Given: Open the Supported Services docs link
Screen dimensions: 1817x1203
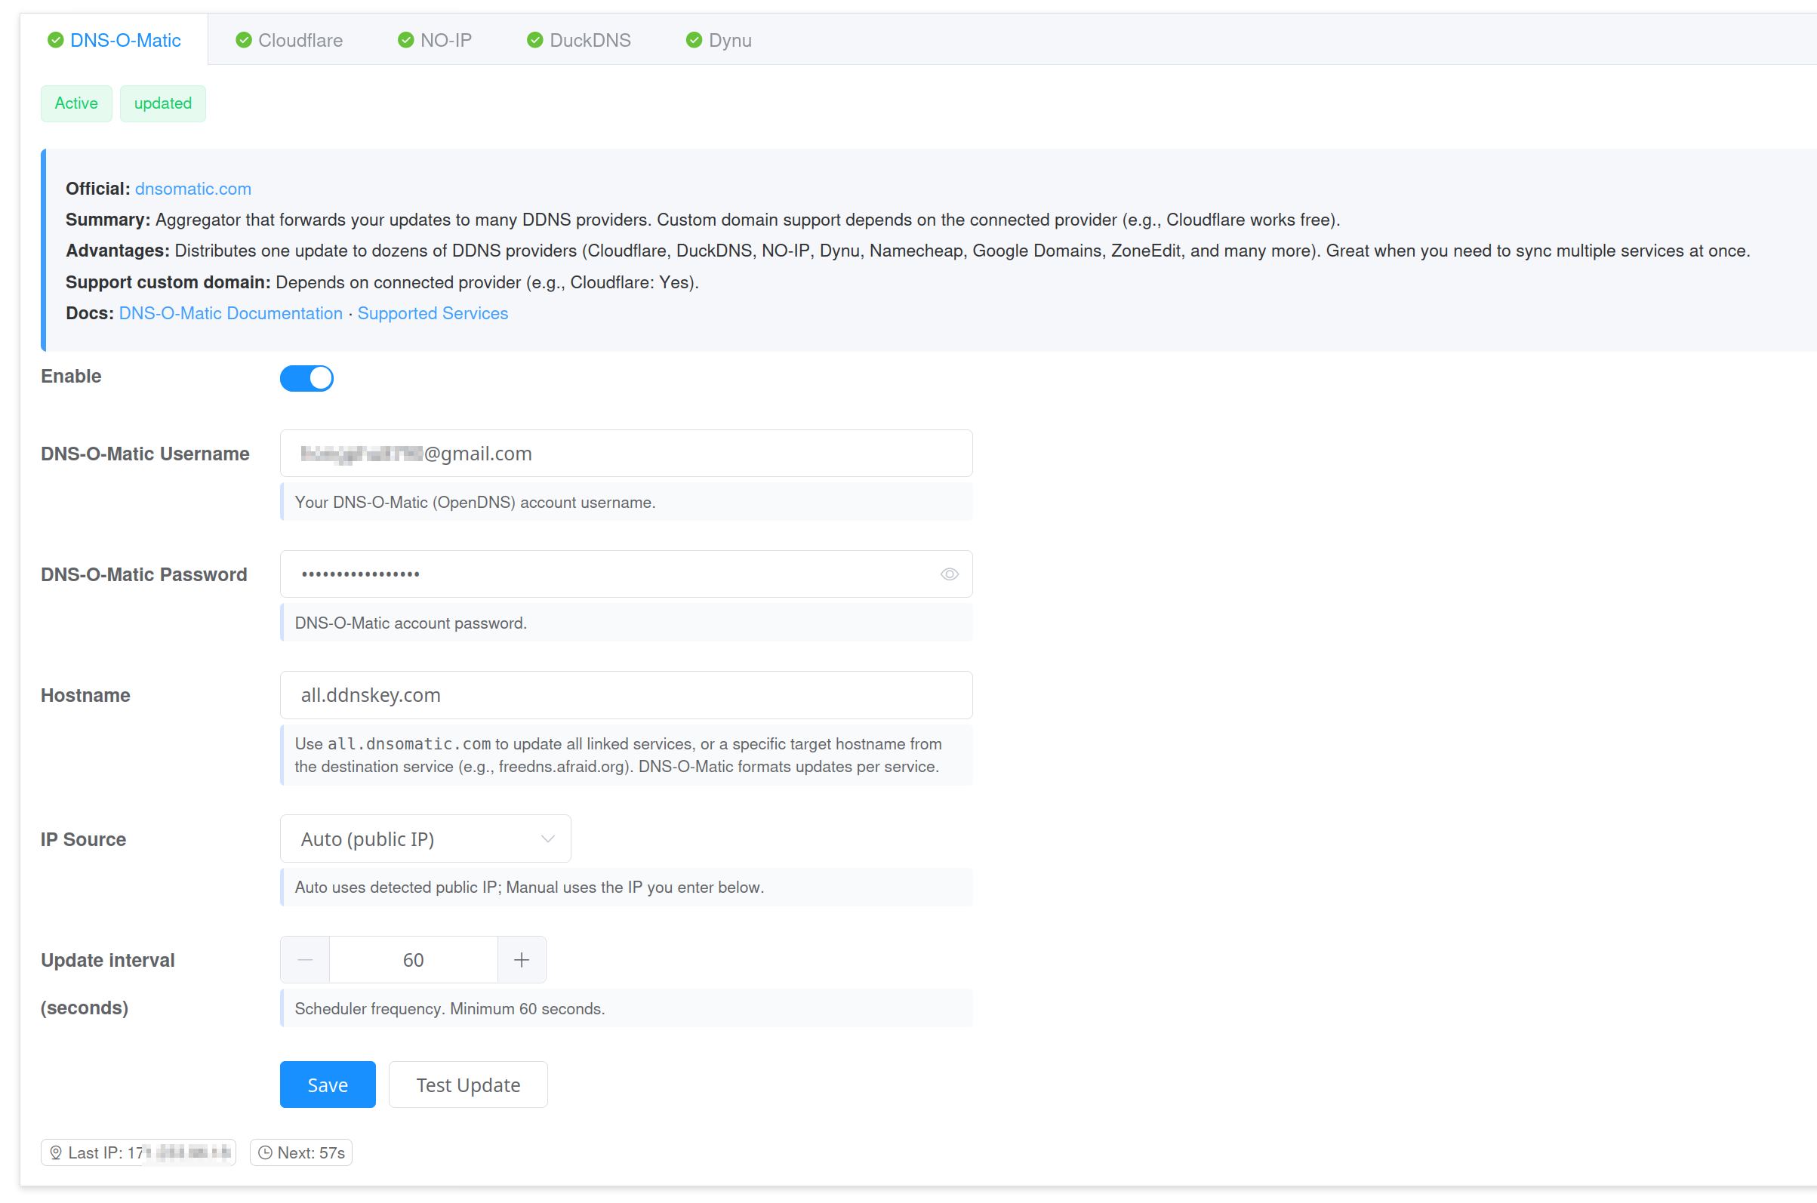Looking at the screenshot, I should (432, 313).
